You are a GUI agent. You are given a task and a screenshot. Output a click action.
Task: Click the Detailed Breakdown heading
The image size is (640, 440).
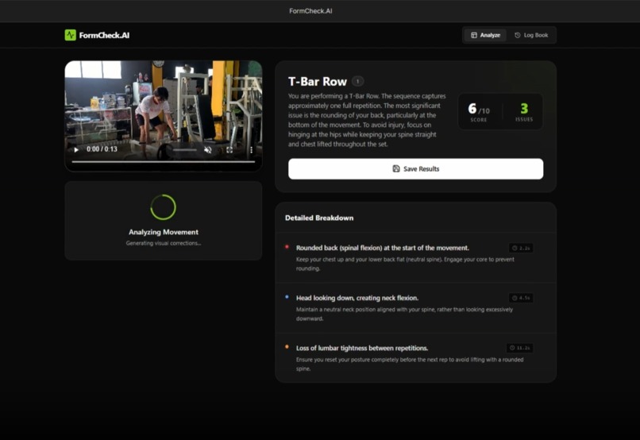319,218
